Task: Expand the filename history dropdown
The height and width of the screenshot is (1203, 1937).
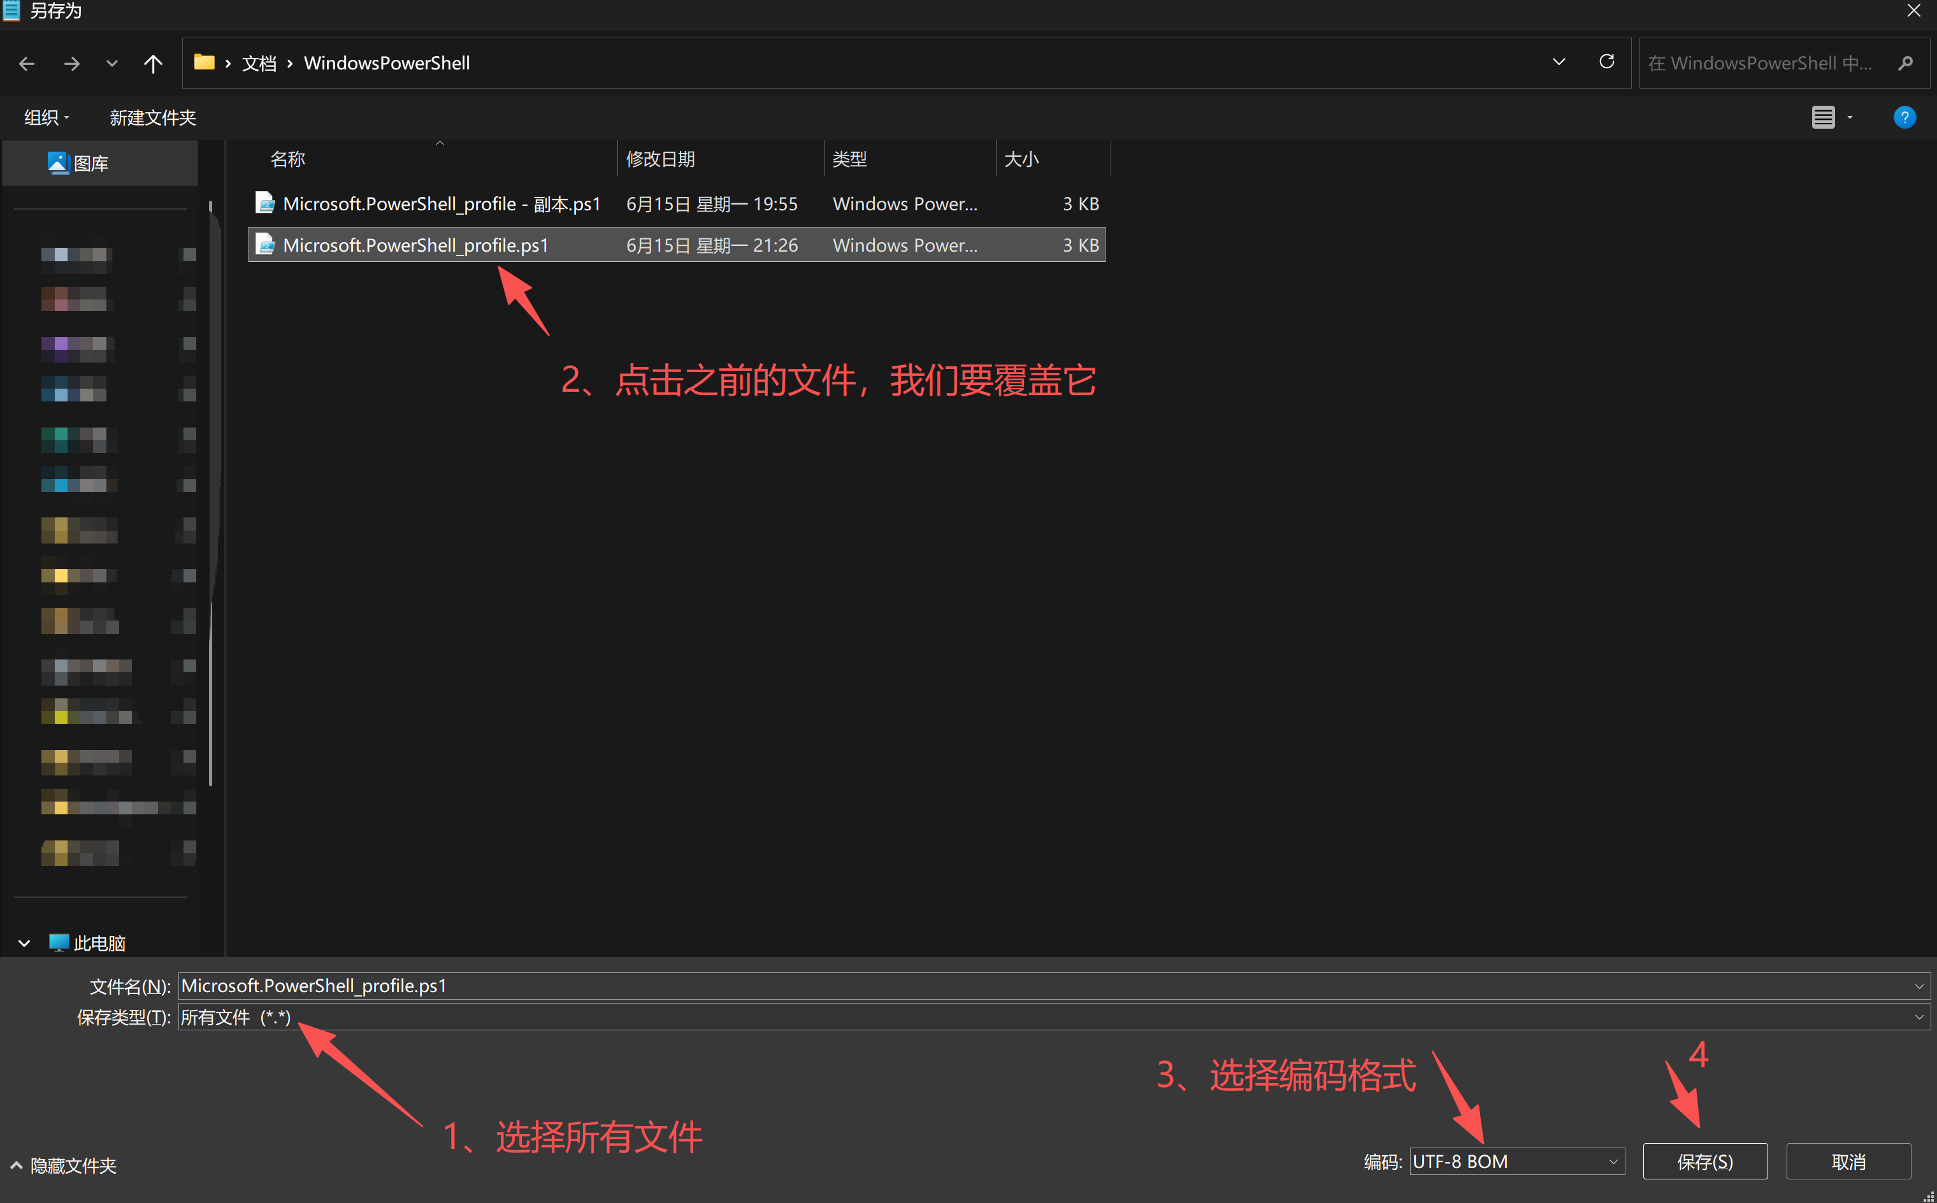Action: point(1919,986)
